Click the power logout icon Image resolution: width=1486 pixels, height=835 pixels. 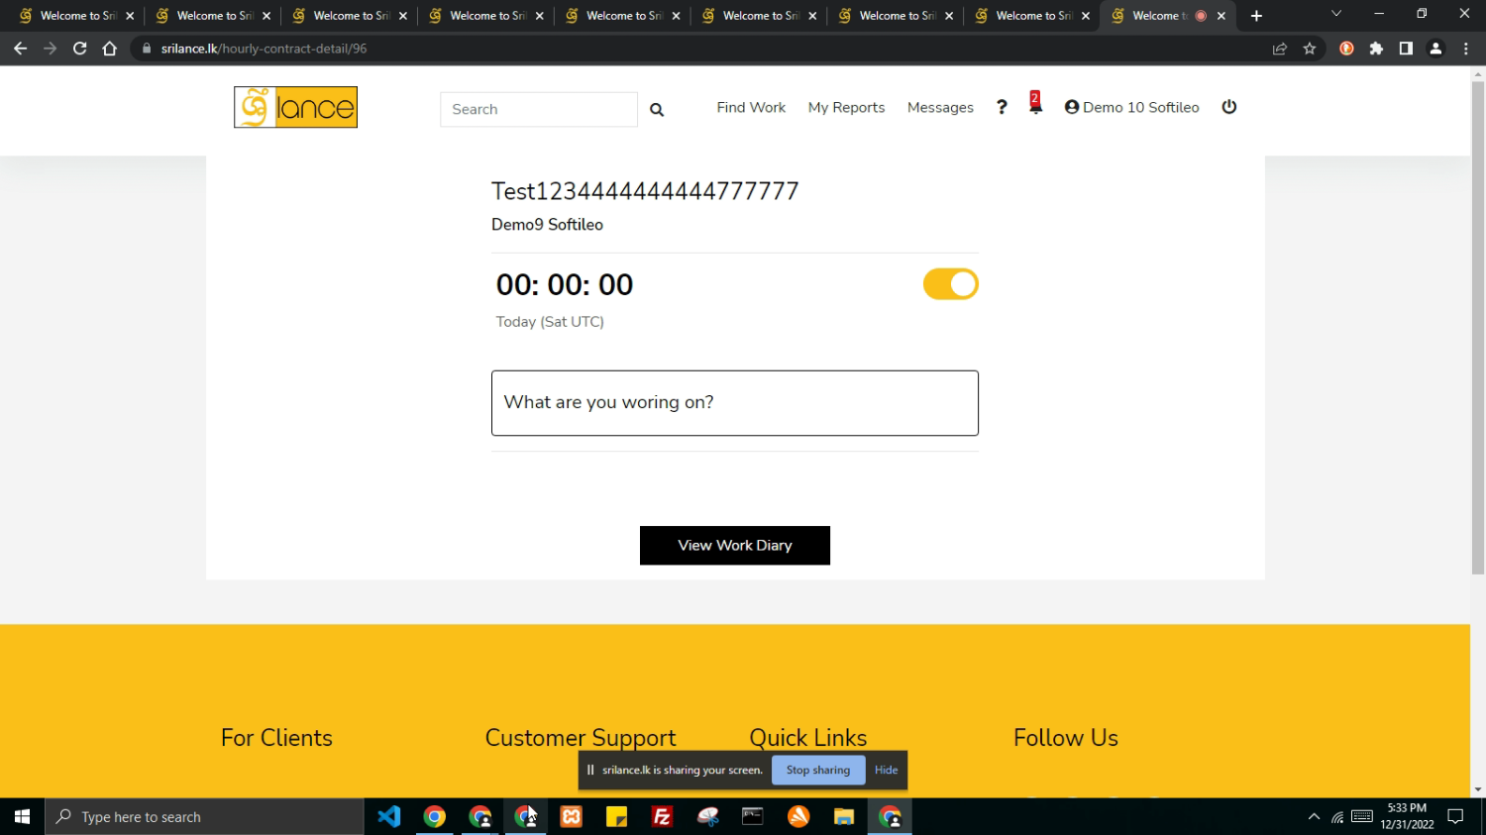pyautogui.click(x=1229, y=107)
